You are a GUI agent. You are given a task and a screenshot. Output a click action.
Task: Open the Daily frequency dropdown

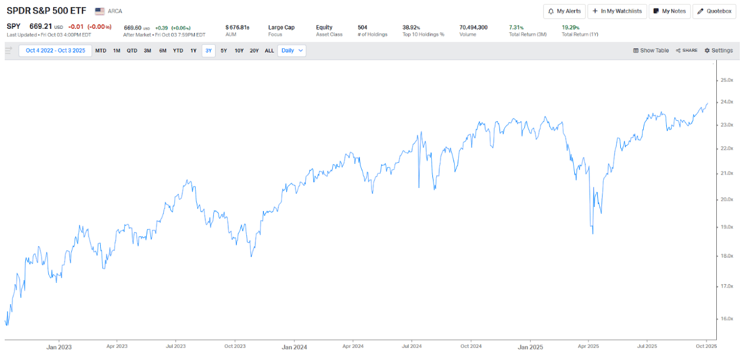[292, 51]
